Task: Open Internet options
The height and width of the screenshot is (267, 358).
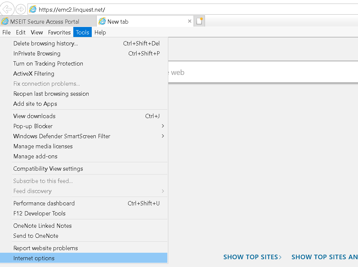Action: pyautogui.click(x=84, y=258)
